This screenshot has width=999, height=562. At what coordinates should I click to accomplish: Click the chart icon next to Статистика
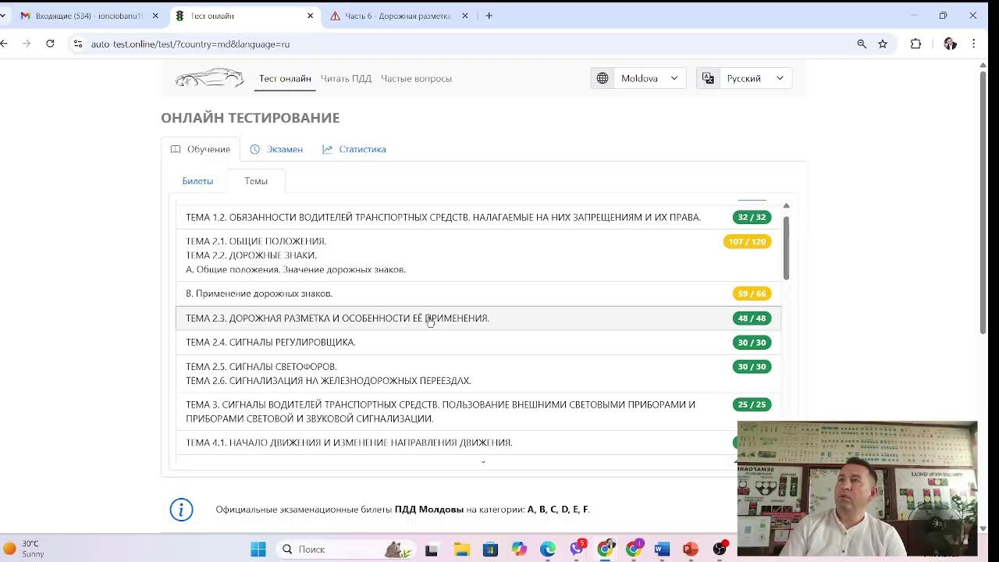327,149
